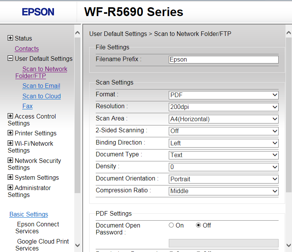
Task: Expand the Network Security Settings plus icon
Action: coord(10,161)
